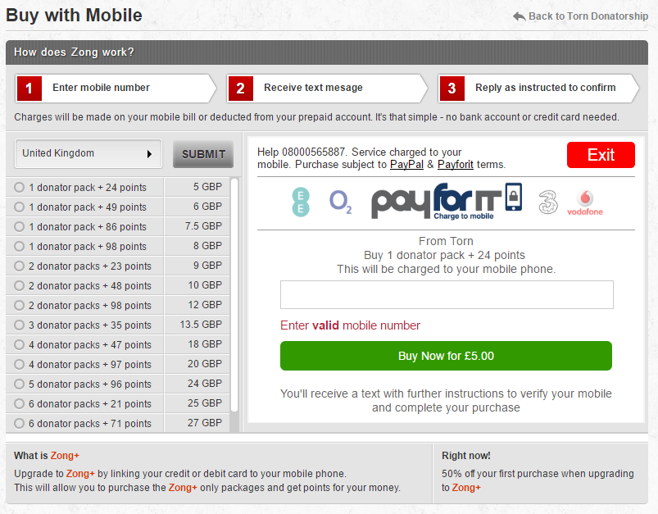Select 6 donator packs + 71 points option

click(x=20, y=423)
